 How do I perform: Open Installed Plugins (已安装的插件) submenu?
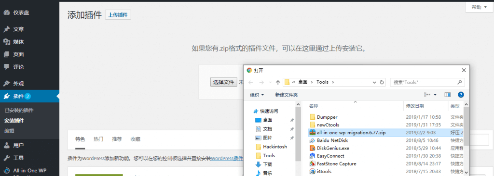tap(19, 110)
